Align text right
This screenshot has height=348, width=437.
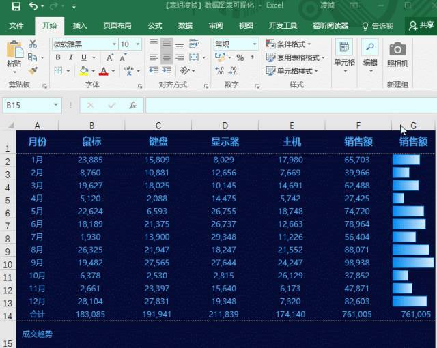(x=180, y=57)
